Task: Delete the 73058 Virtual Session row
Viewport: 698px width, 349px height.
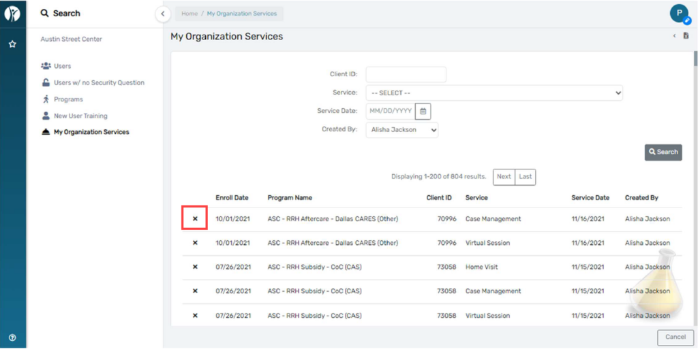Action: pyautogui.click(x=195, y=315)
